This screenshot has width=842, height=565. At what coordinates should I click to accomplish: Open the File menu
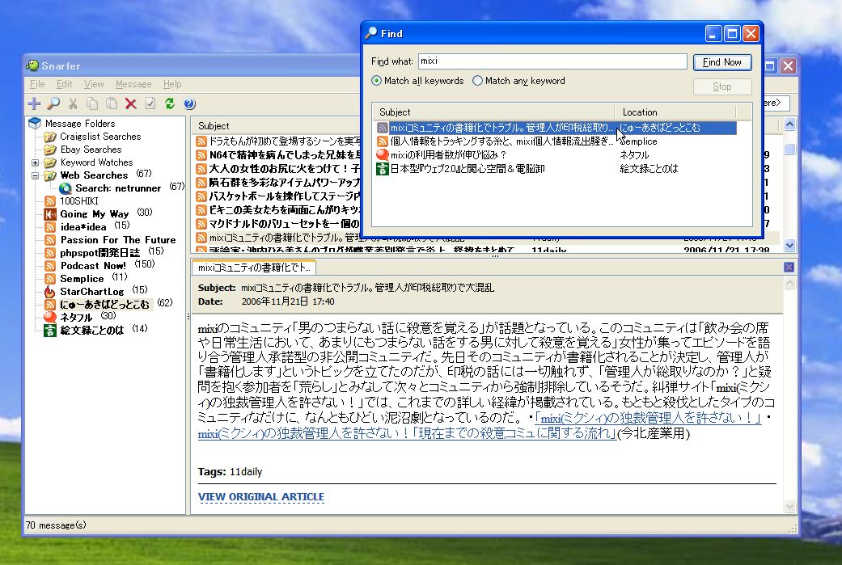pos(37,84)
